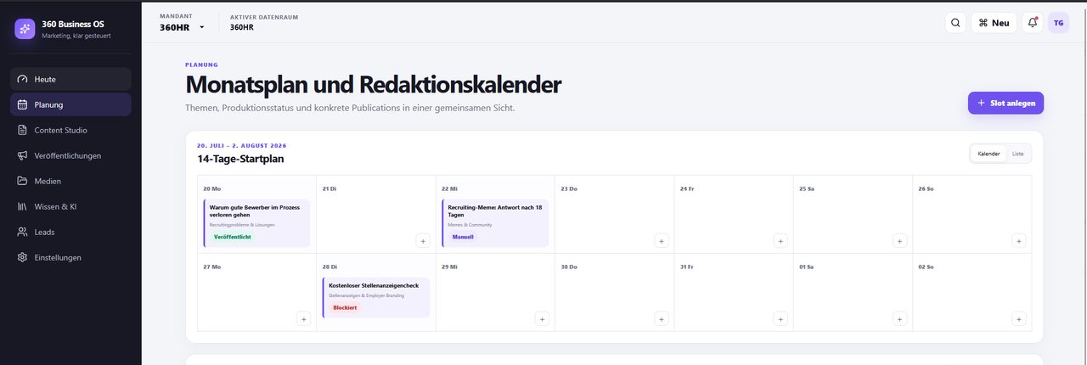Add a slot on 30 Do
Viewport: 1087px width, 365px height.
[661, 318]
